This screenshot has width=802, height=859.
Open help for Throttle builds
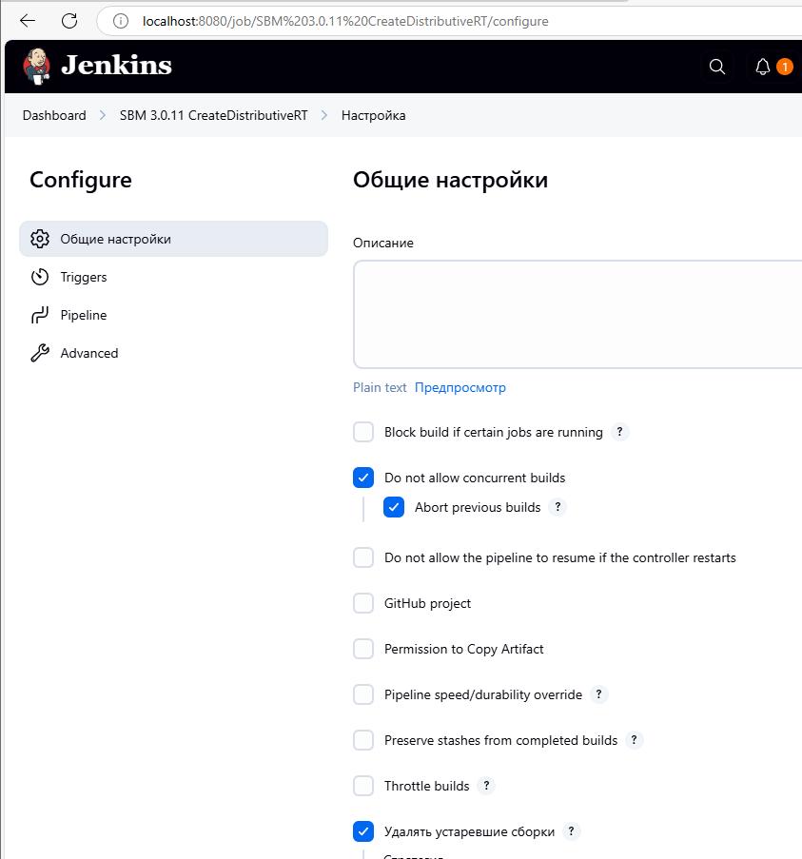tap(486, 786)
